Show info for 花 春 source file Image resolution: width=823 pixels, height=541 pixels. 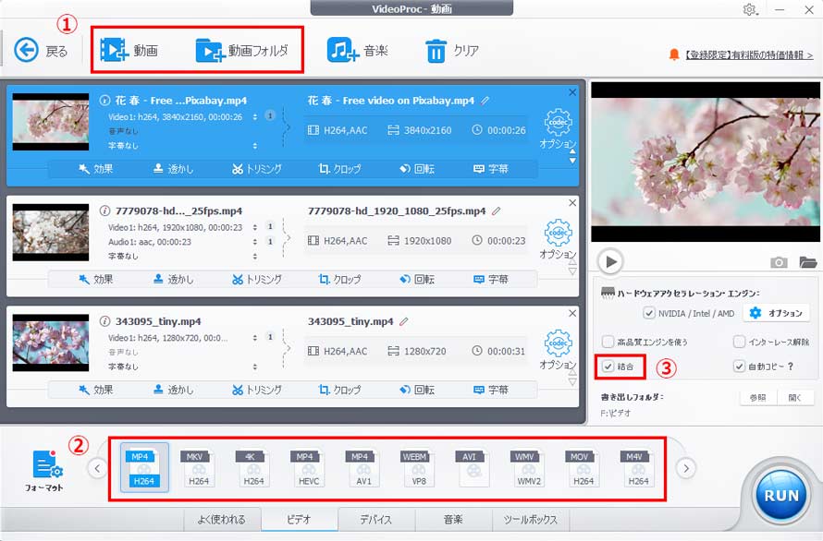click(x=104, y=100)
